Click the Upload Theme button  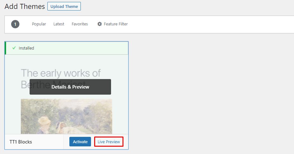click(x=64, y=6)
